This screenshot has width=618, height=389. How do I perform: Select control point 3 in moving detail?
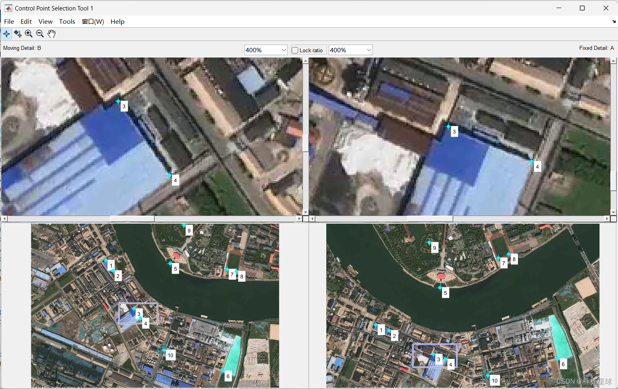pos(118,101)
